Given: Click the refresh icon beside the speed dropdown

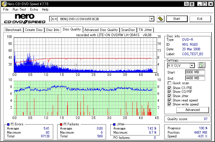Looking at the screenshot, I should pyautogui.click(x=201, y=65).
